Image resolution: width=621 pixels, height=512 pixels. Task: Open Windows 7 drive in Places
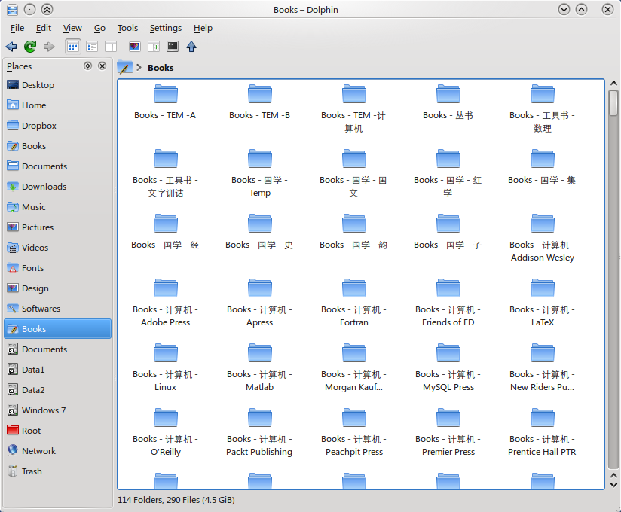click(x=57, y=410)
